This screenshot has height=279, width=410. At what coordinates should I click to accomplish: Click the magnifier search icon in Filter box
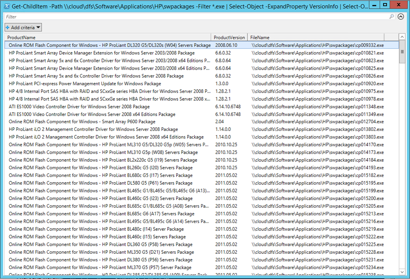tap(392, 17)
